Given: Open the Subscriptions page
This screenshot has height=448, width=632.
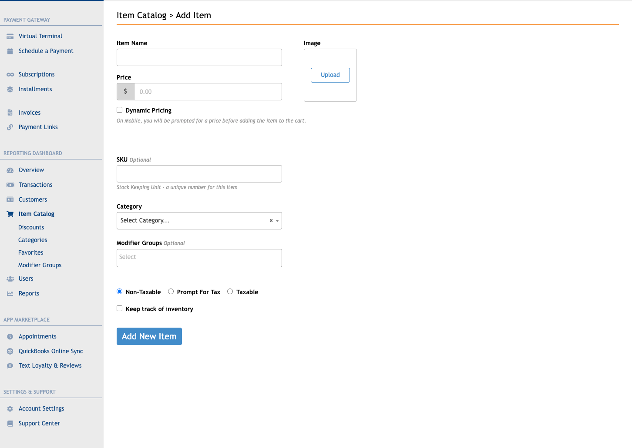Looking at the screenshot, I should tap(37, 75).
